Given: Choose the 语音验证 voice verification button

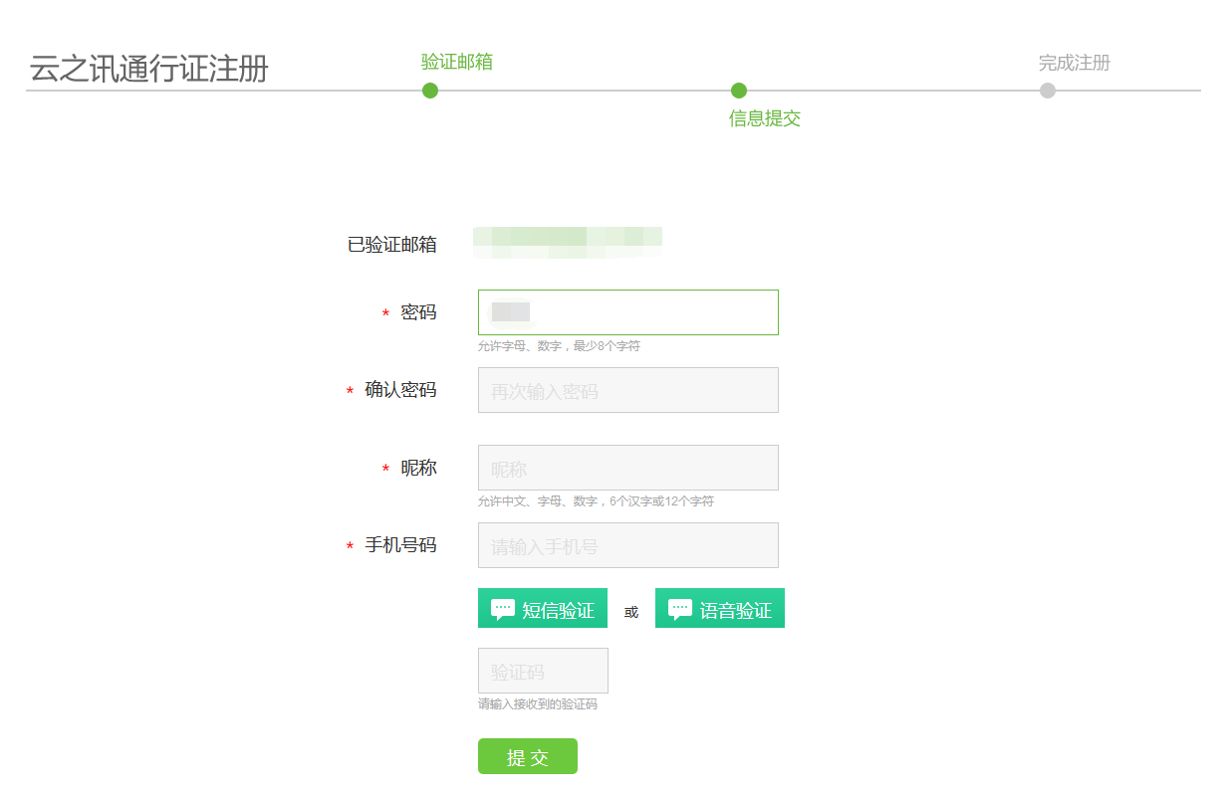Looking at the screenshot, I should (720, 608).
